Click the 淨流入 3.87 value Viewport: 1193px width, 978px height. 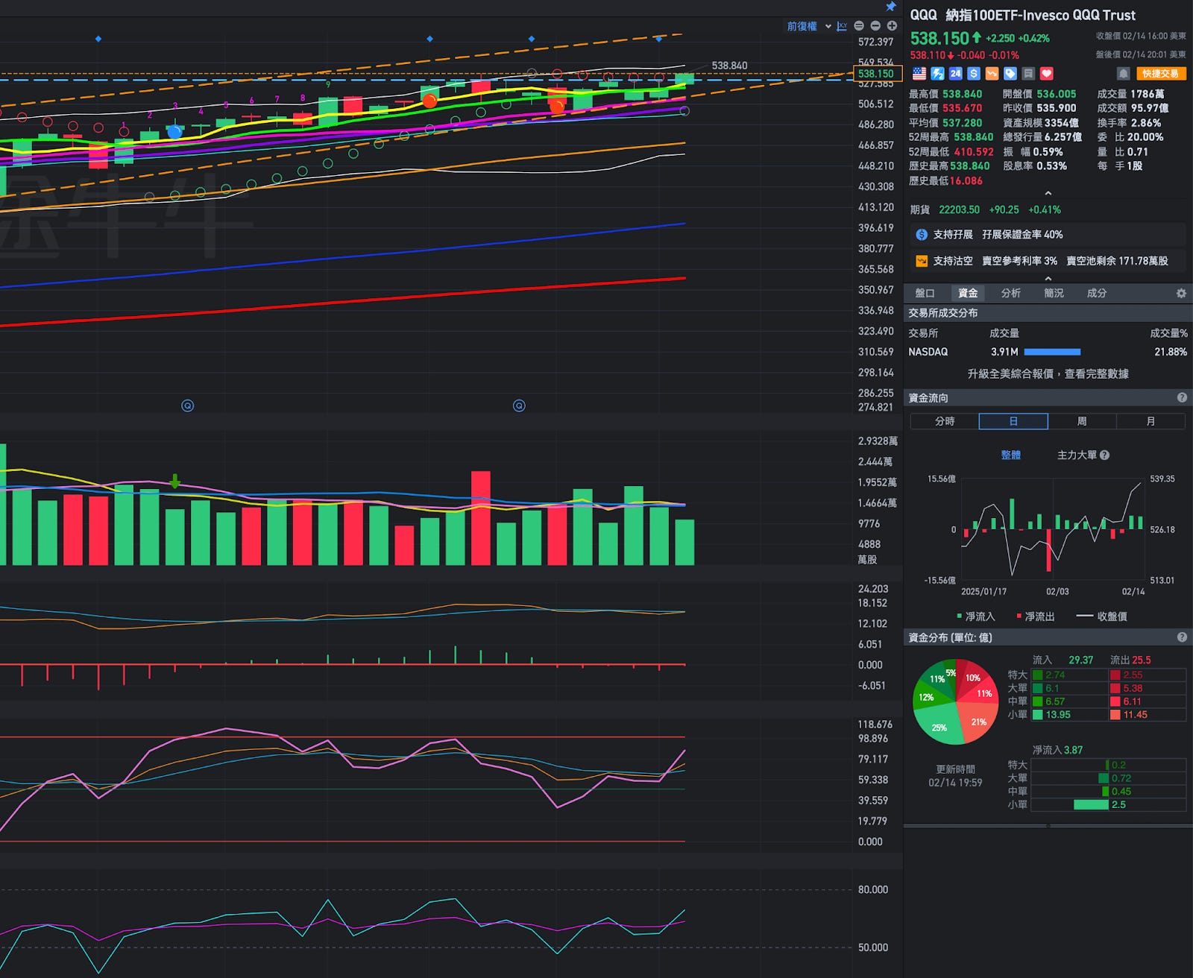1073,750
